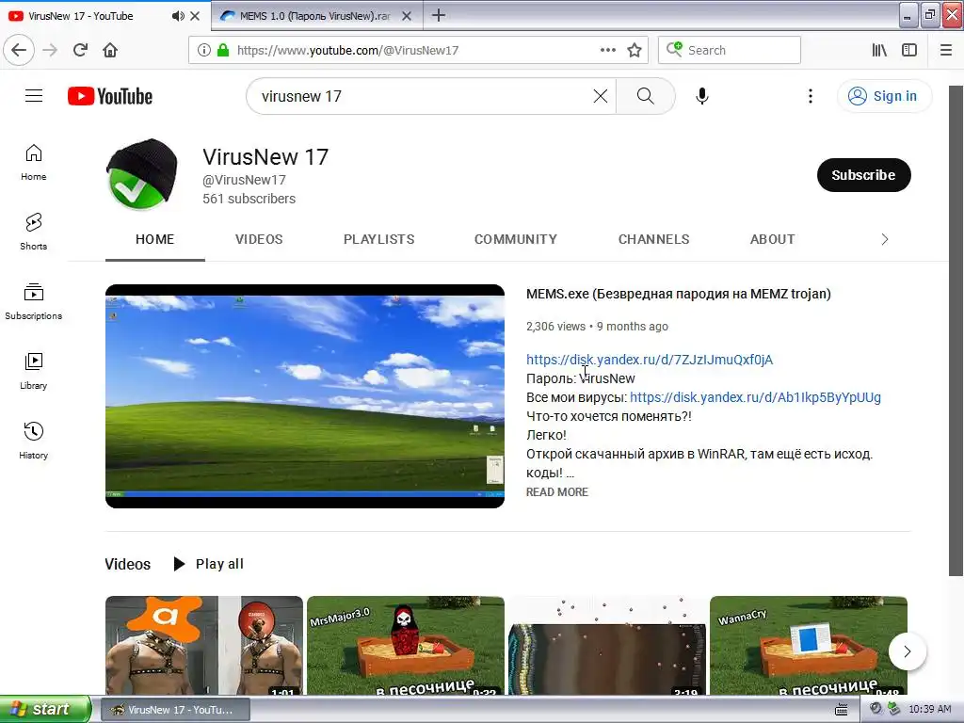
Task: Close the VirusNew 17 - YouTube tab
Action: [x=195, y=16]
